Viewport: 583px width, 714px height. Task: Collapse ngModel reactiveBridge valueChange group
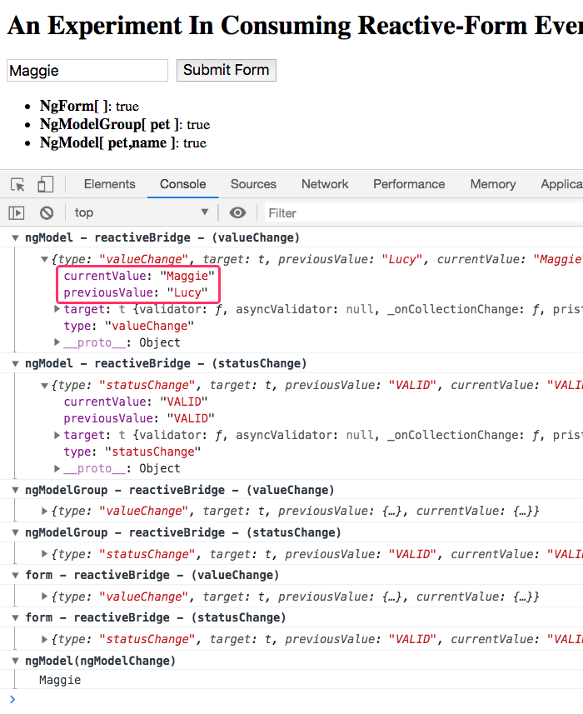[x=15, y=237]
